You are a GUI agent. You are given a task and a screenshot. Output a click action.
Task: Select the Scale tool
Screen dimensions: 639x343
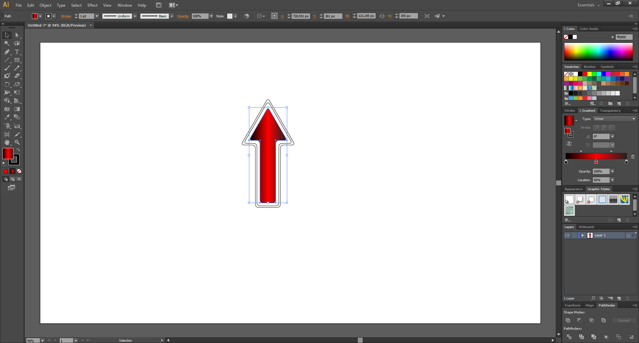coord(17,84)
